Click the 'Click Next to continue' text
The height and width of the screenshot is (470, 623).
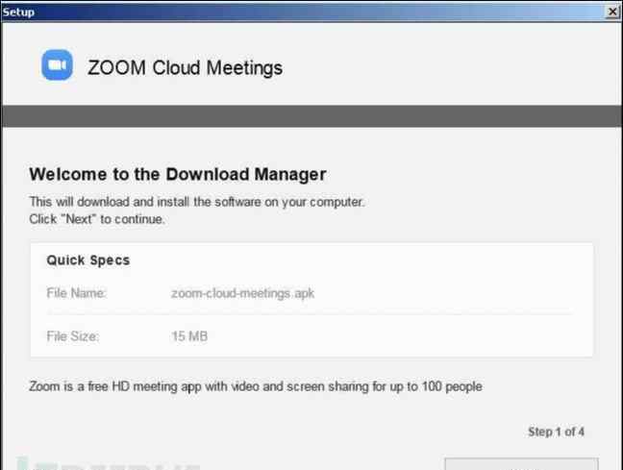(97, 219)
